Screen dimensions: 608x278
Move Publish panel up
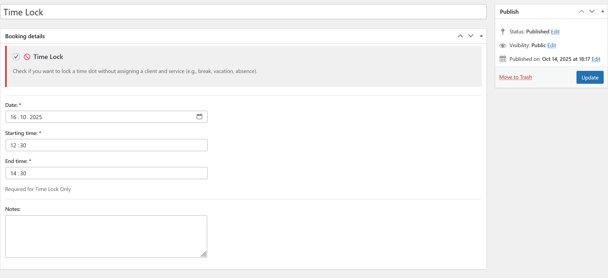pos(581,12)
